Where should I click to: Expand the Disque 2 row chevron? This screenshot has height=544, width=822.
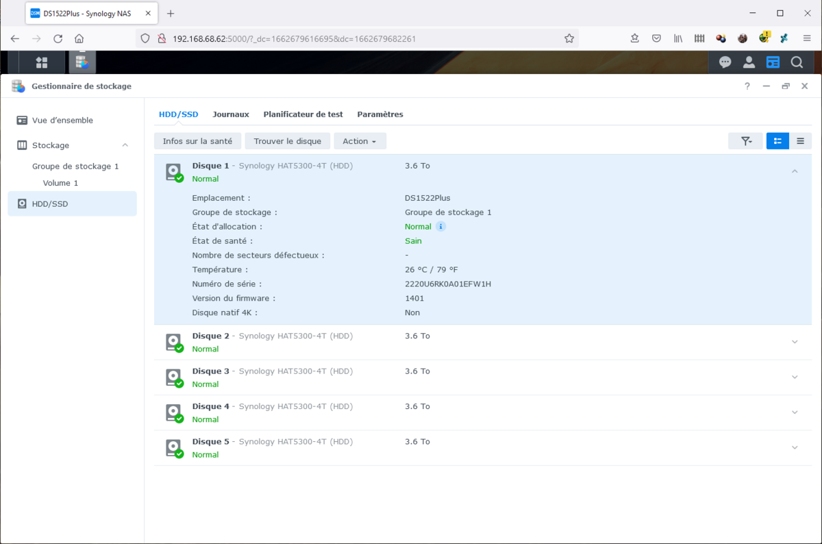point(795,342)
